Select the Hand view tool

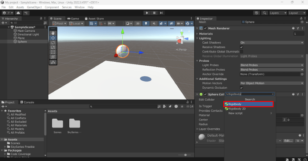pos(53,33)
